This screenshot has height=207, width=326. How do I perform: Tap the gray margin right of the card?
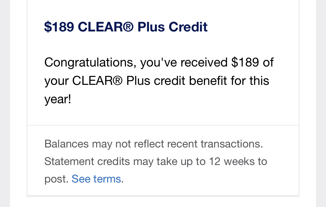321,103
